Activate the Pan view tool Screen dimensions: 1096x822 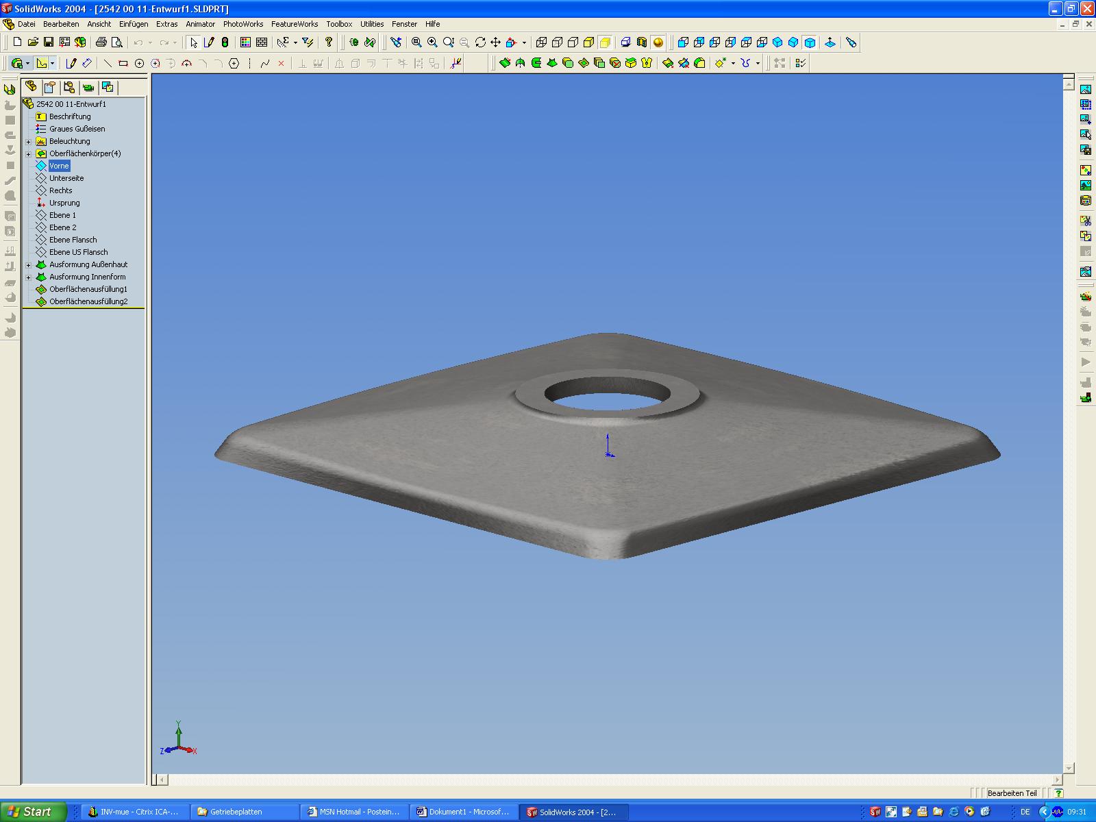pos(495,42)
